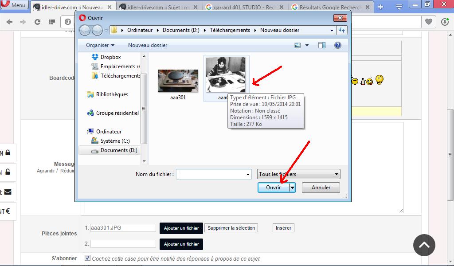Click the browser reload icon
The height and width of the screenshot is (266, 454).
point(37,22)
